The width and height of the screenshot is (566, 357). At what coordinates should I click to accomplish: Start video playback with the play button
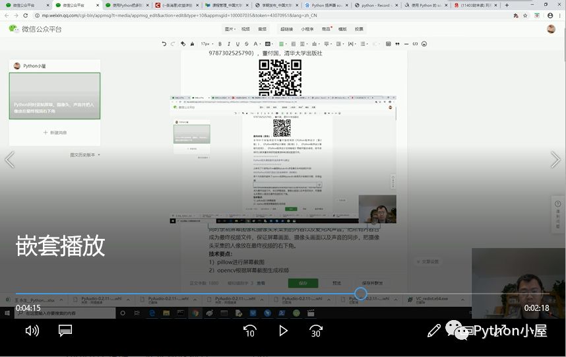point(284,331)
